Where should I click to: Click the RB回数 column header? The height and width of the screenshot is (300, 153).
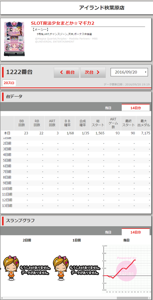[37, 123]
